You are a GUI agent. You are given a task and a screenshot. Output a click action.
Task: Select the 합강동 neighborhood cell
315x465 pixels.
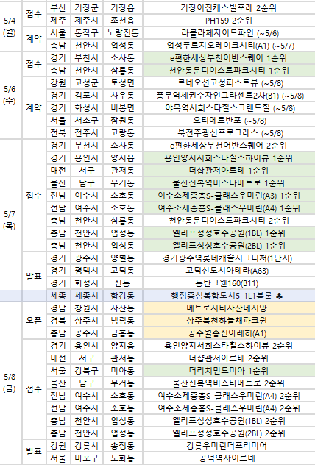click(x=122, y=296)
